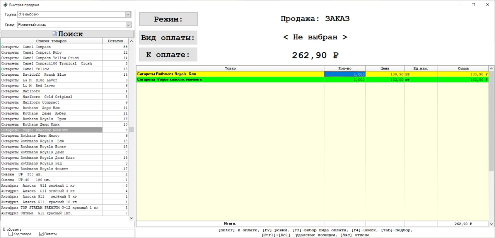Select Сигареты Rothans Аэро Блю
Image resolution: width=495 pixels, height=238 pixels.
65,108
